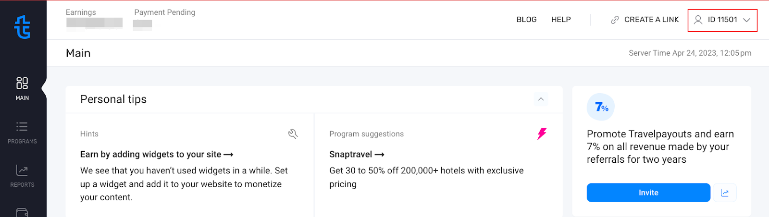Click the pink lightning bolt icon
The height and width of the screenshot is (217, 769).
coord(542,134)
